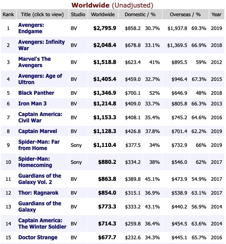Select the Black Panther title link
The image size is (226, 244).
point(36,93)
